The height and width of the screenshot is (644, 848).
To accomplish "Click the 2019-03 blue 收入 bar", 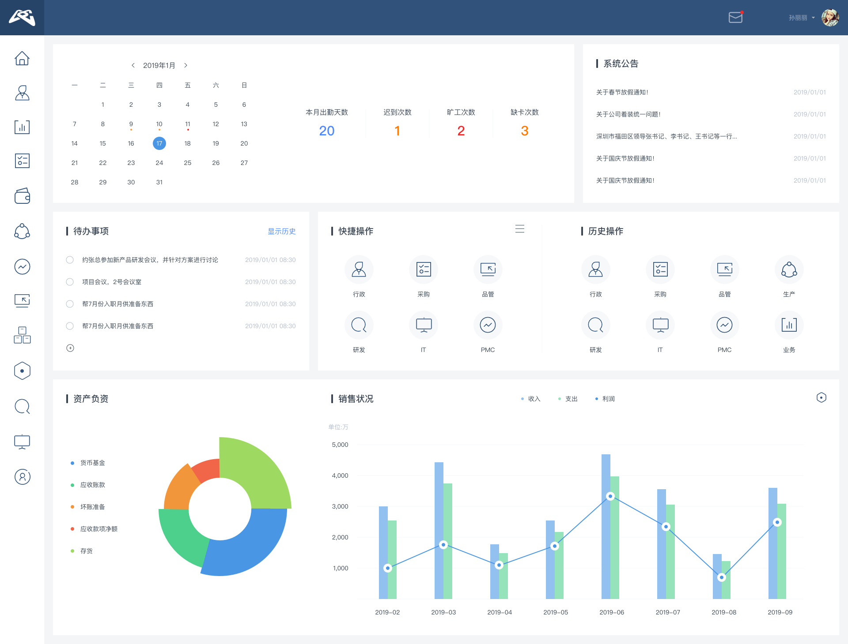I will pyautogui.click(x=439, y=531).
